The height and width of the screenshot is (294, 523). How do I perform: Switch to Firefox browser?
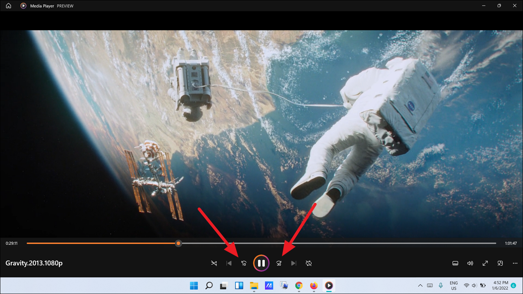pyautogui.click(x=314, y=286)
